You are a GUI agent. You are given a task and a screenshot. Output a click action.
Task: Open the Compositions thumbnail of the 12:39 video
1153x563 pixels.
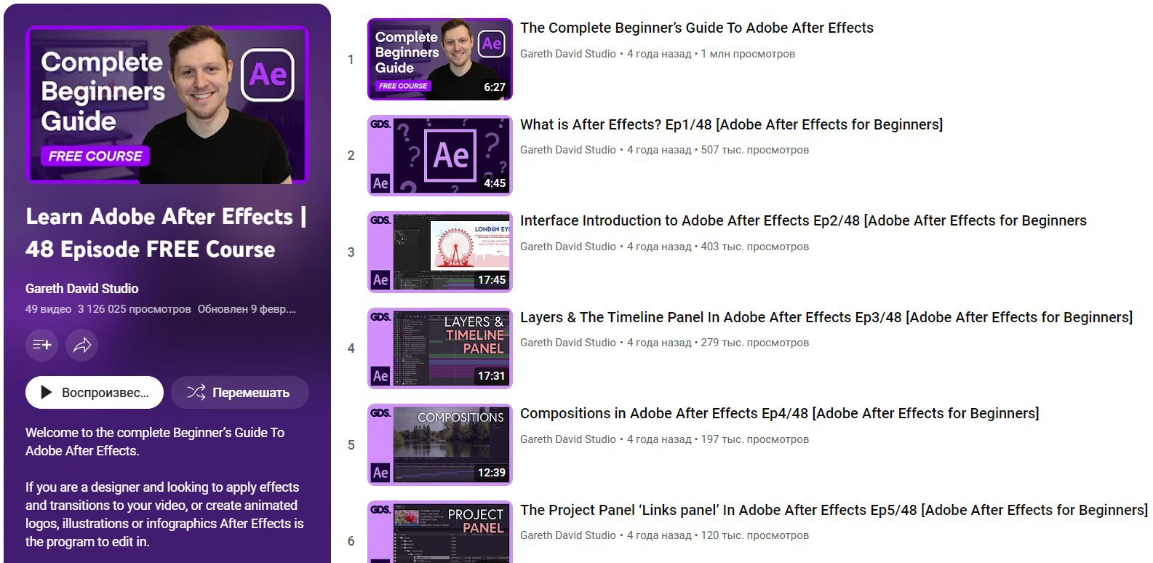pyautogui.click(x=440, y=444)
